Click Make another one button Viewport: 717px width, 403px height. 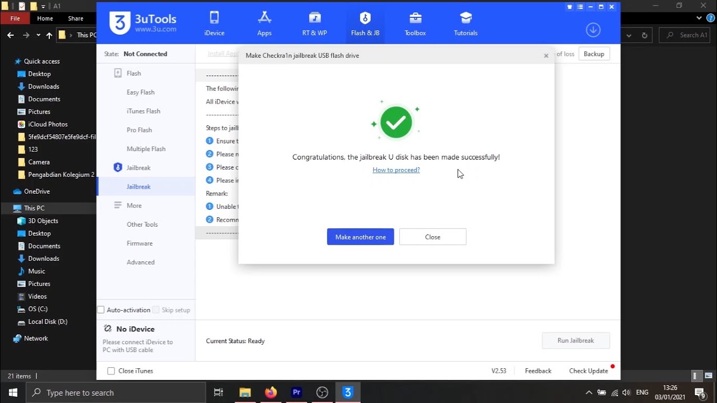point(361,237)
